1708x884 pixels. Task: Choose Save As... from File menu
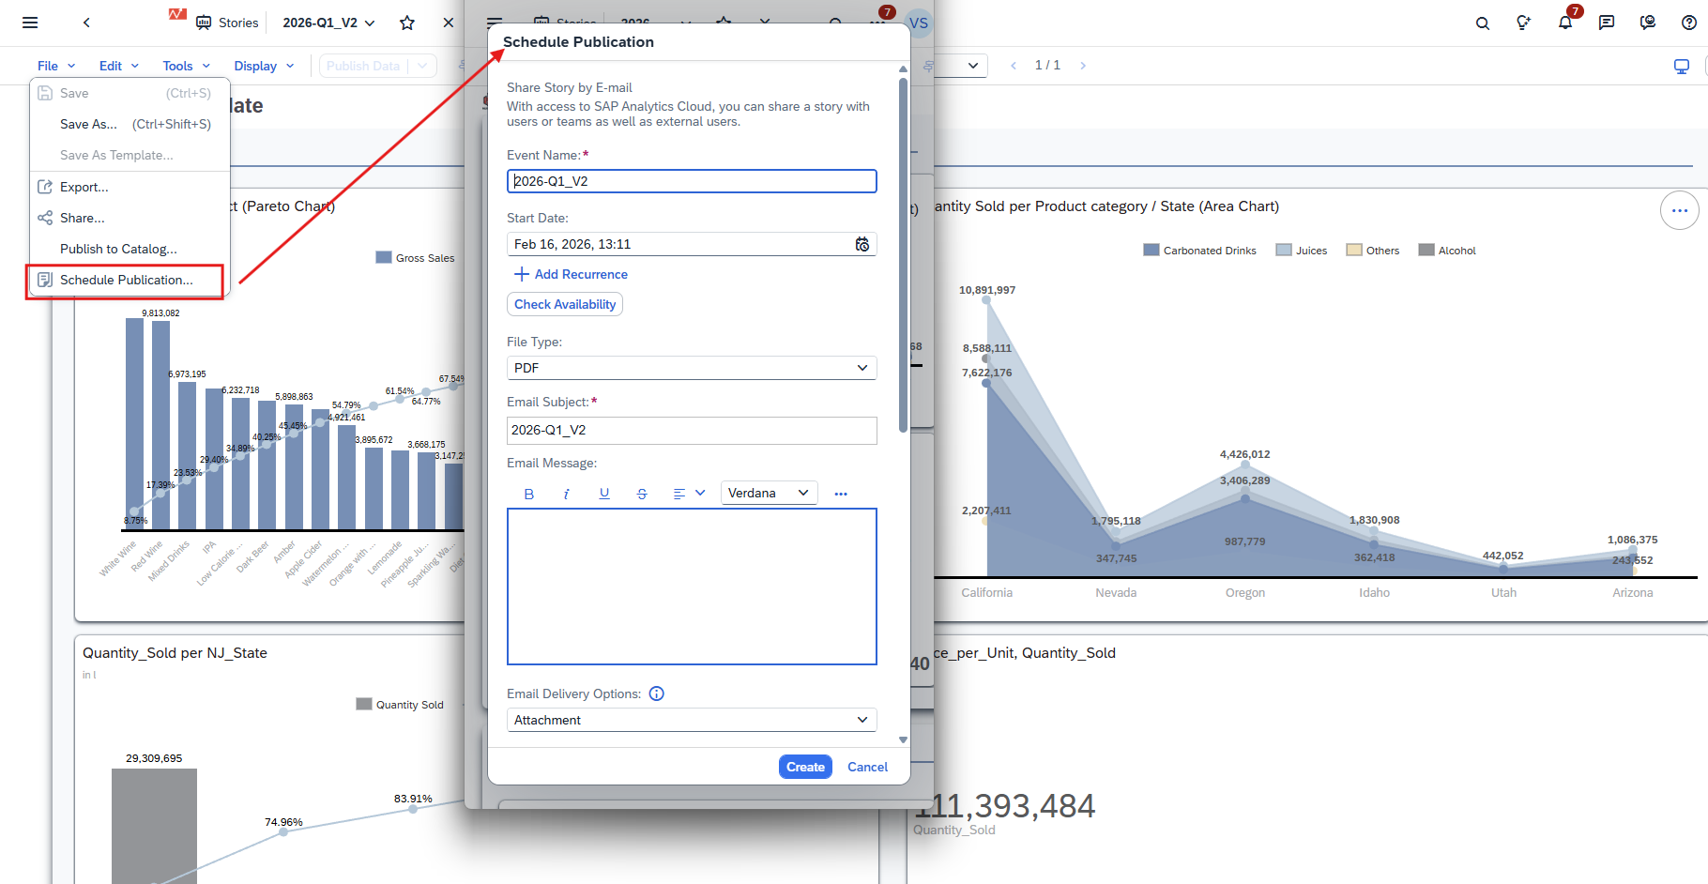[x=130, y=124]
